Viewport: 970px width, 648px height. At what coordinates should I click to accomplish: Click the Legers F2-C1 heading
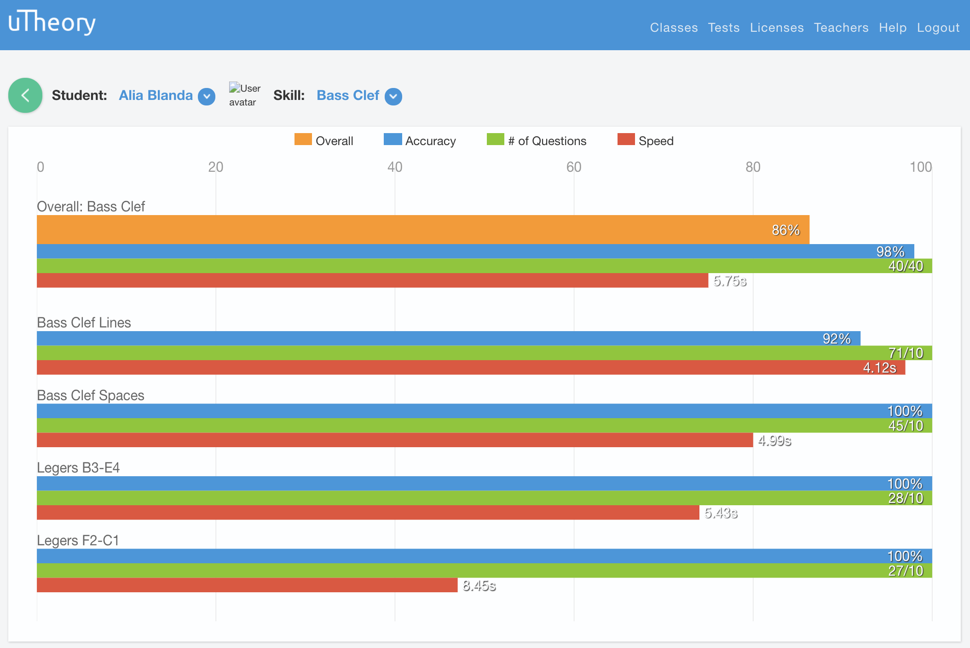(78, 540)
